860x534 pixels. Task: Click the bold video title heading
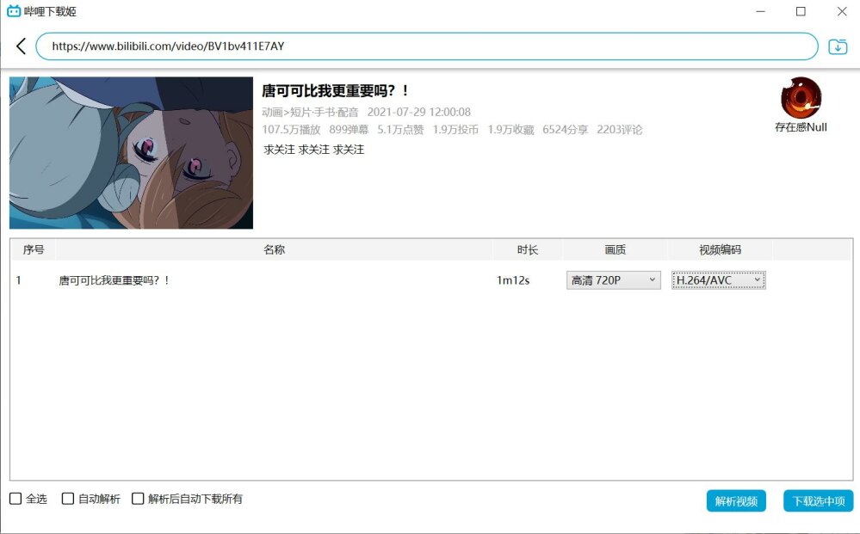[335, 90]
